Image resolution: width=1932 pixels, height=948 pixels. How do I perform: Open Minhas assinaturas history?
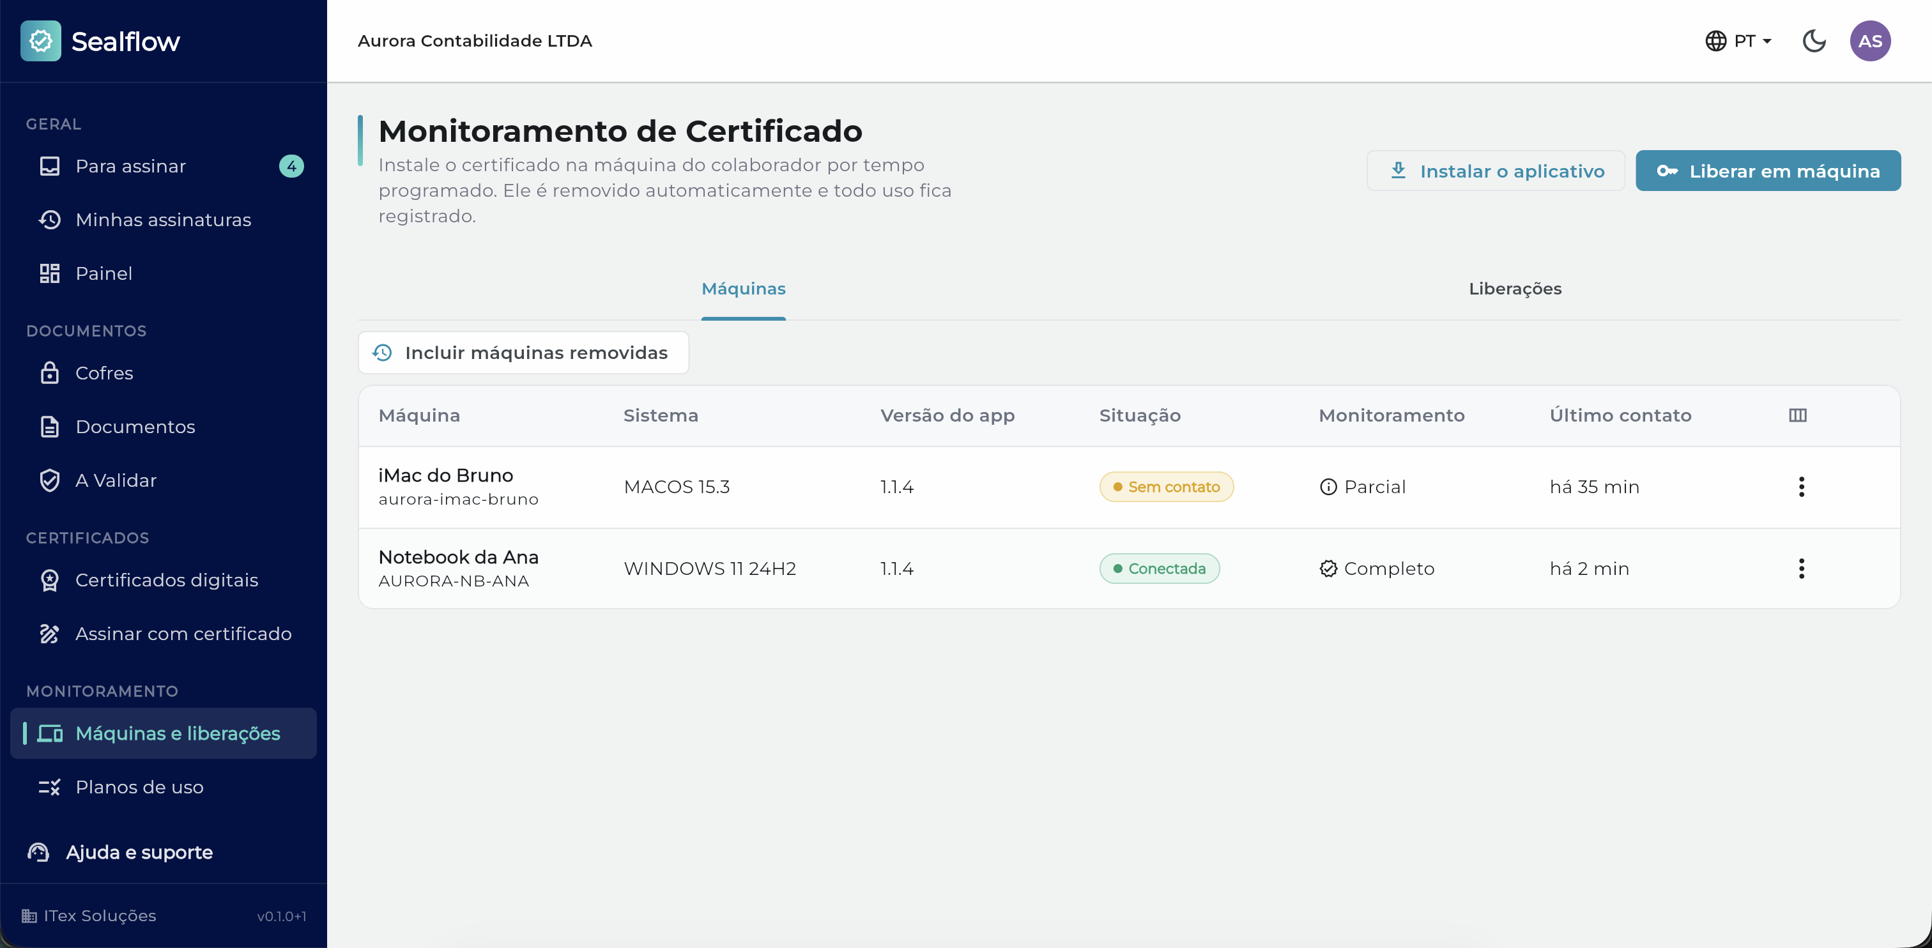164,220
